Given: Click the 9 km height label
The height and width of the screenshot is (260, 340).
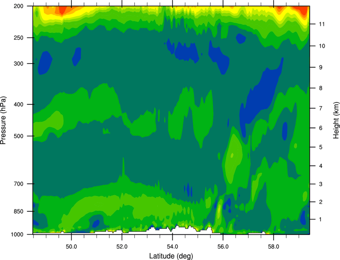Looking at the screenshot, I should pos(321,67).
